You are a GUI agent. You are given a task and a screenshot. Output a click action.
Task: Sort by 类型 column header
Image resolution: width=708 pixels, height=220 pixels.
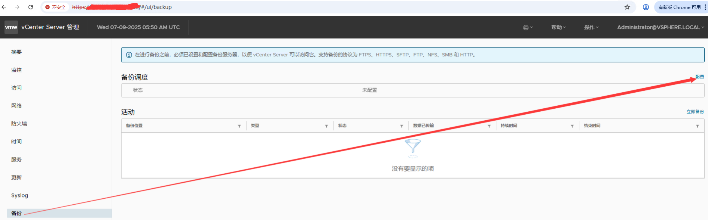point(255,126)
